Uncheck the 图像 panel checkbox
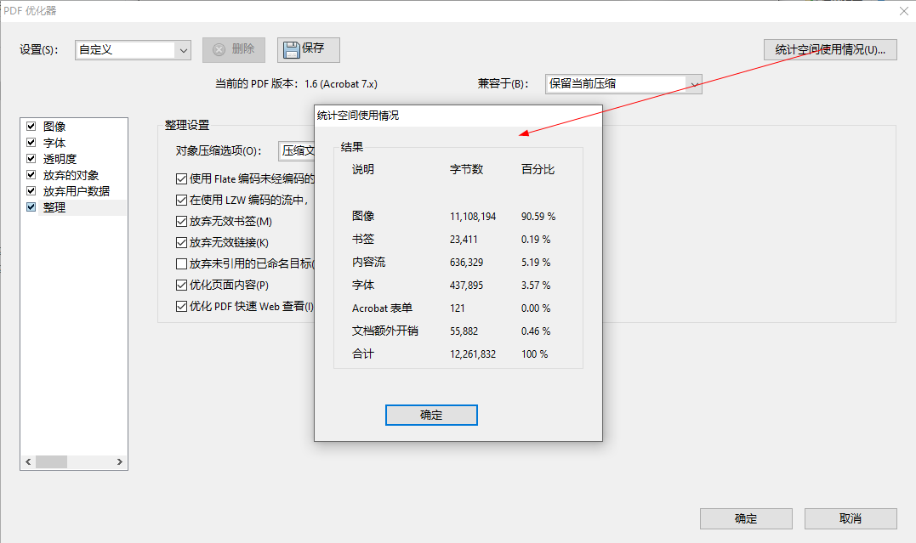The height and width of the screenshot is (543, 916). (x=31, y=127)
